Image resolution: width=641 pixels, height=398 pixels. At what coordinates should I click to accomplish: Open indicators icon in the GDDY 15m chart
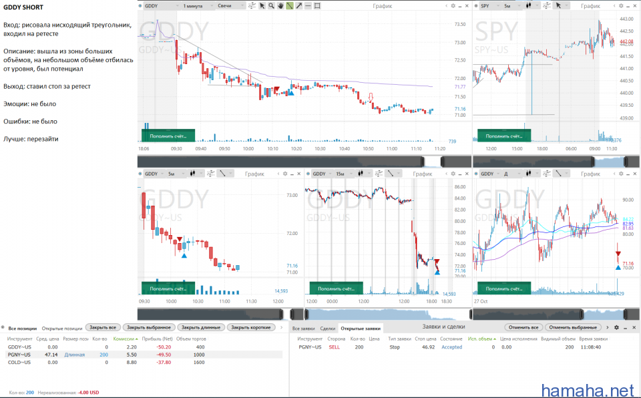coord(379,174)
